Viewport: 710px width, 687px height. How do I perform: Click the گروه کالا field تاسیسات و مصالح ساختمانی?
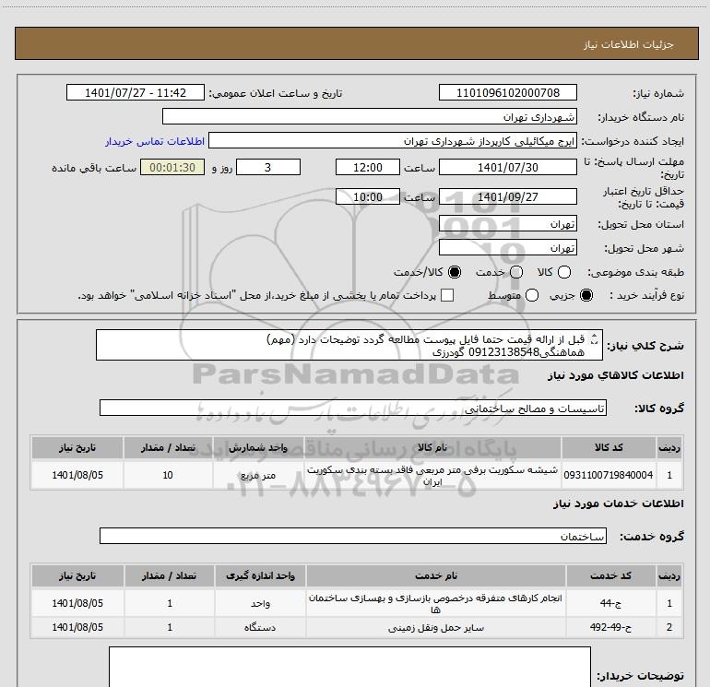(x=353, y=408)
